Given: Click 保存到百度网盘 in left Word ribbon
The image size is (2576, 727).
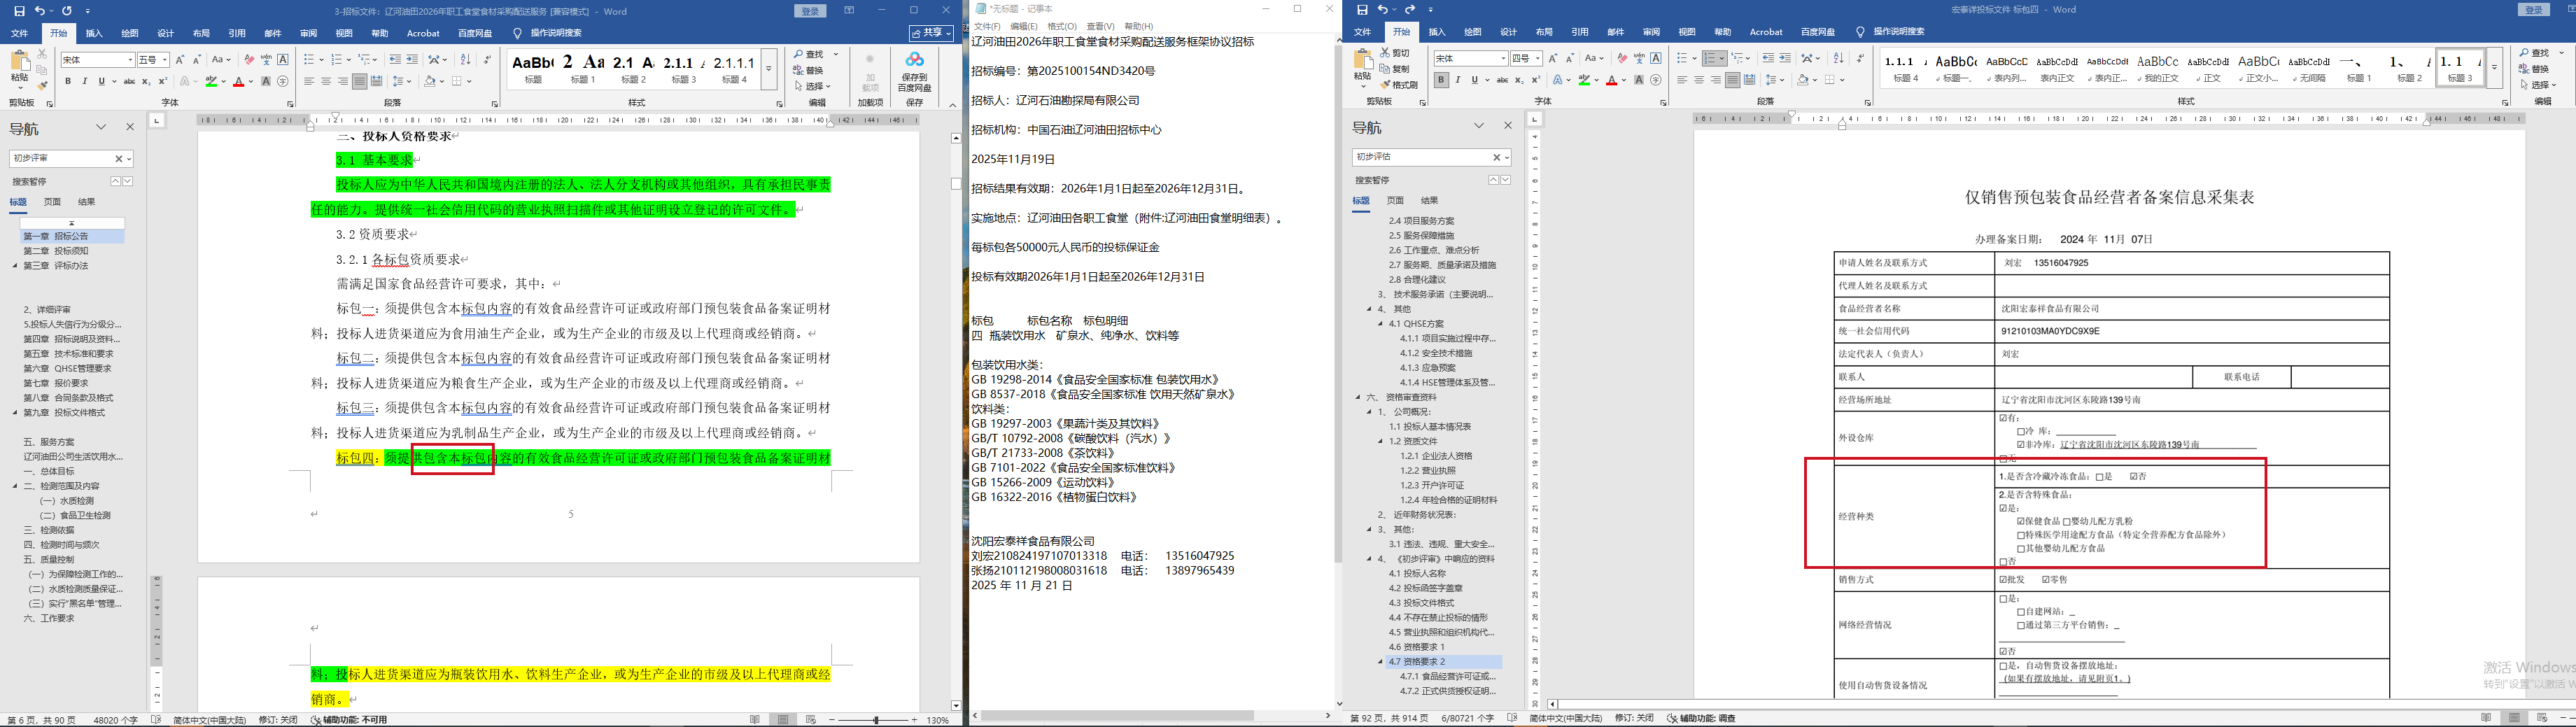Looking at the screenshot, I should click(x=914, y=72).
